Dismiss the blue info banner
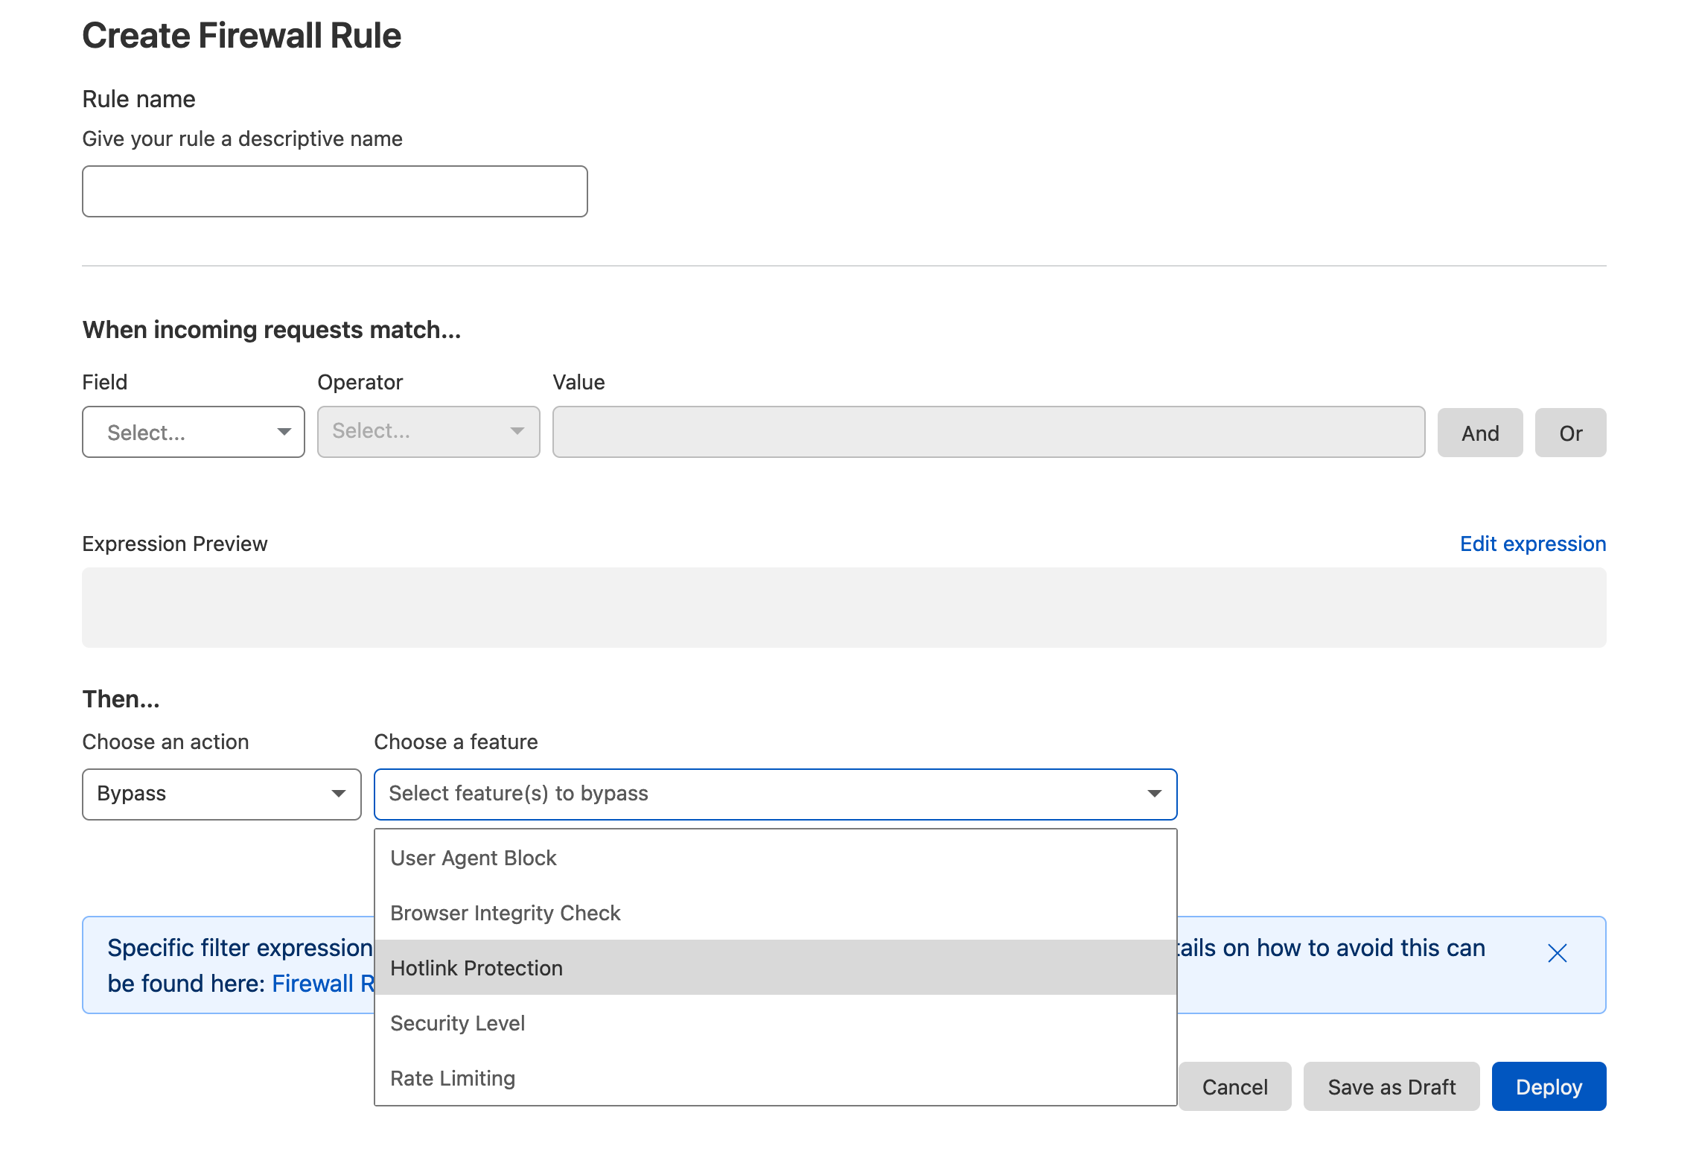The height and width of the screenshot is (1169, 1699). pos(1557,953)
